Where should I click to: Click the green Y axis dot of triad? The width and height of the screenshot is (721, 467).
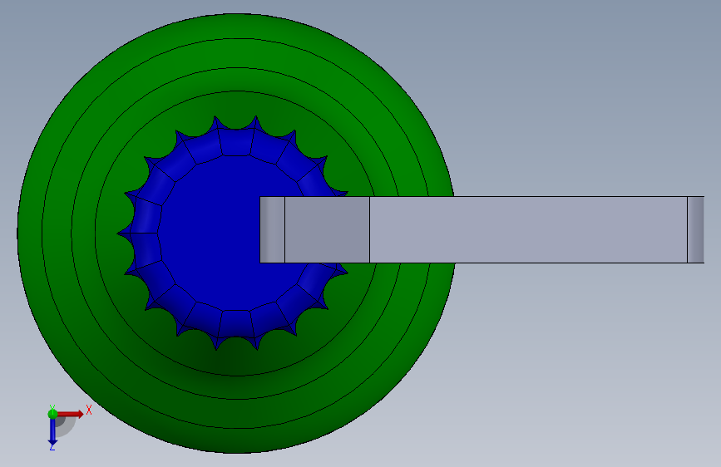click(x=52, y=414)
